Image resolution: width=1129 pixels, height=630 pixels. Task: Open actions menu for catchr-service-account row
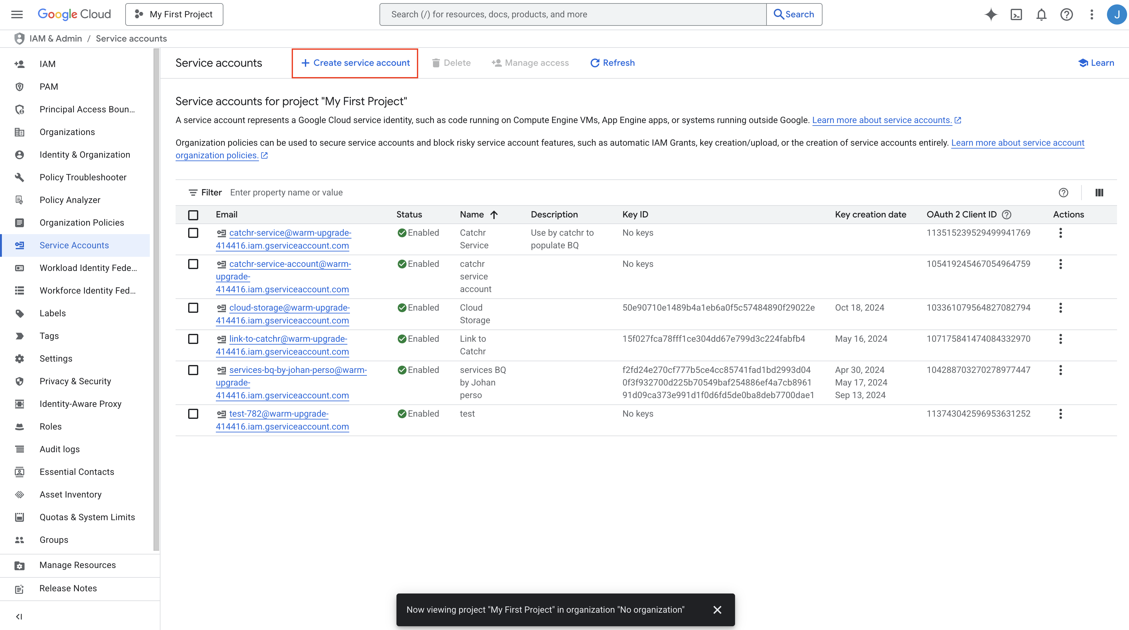pos(1060,264)
